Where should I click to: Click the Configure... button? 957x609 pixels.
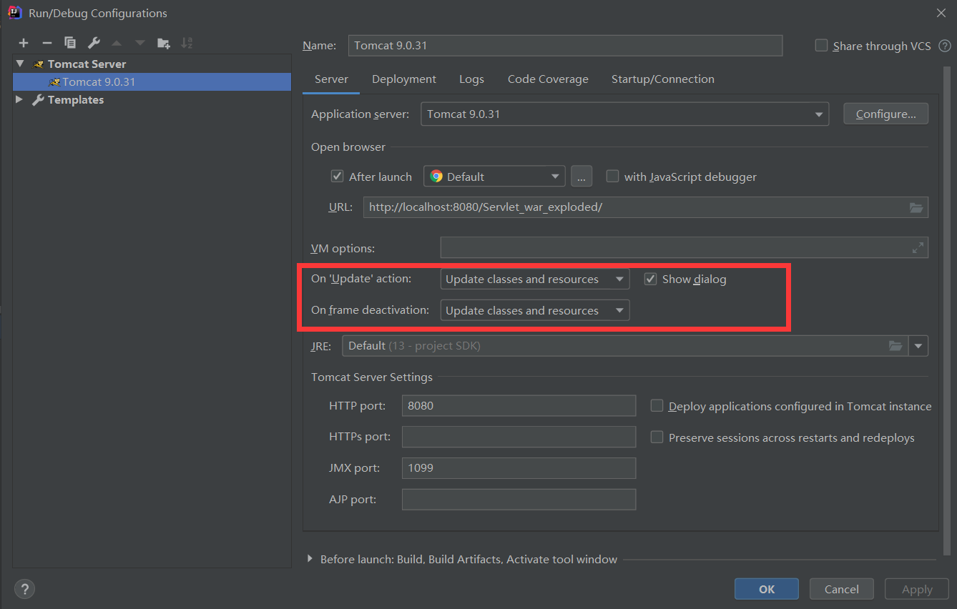885,114
